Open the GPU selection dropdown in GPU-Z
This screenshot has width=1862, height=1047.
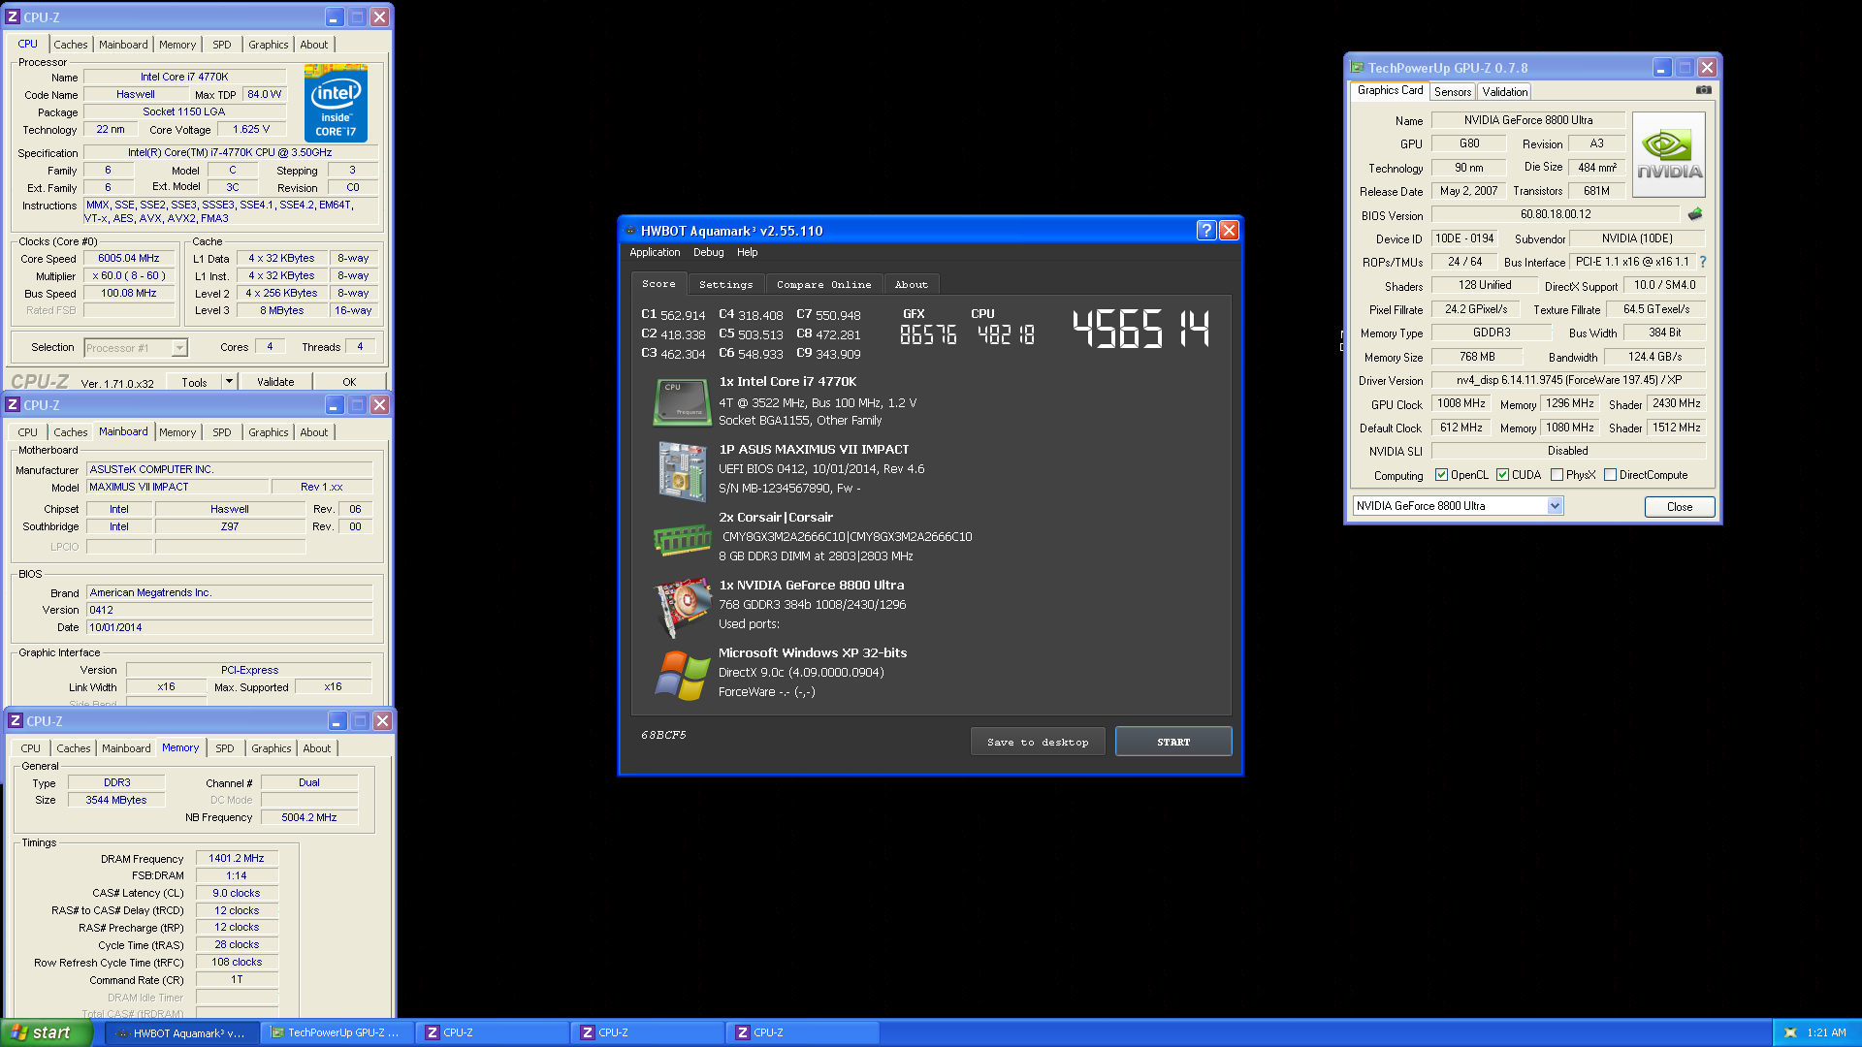click(x=1555, y=506)
